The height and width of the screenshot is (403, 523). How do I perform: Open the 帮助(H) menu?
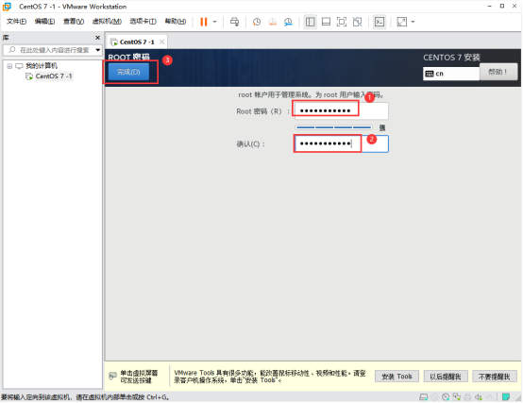[x=176, y=22]
